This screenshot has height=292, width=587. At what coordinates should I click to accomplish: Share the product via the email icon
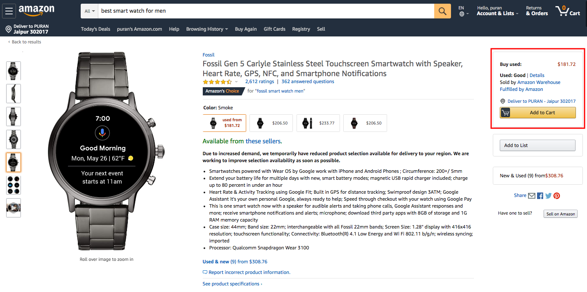532,196
